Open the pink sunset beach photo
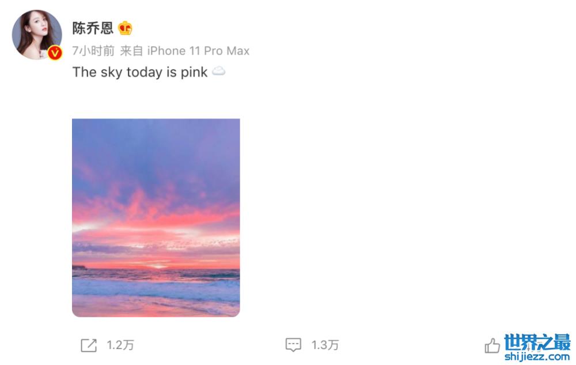Viewport: 576px width, 365px height. pos(156,217)
